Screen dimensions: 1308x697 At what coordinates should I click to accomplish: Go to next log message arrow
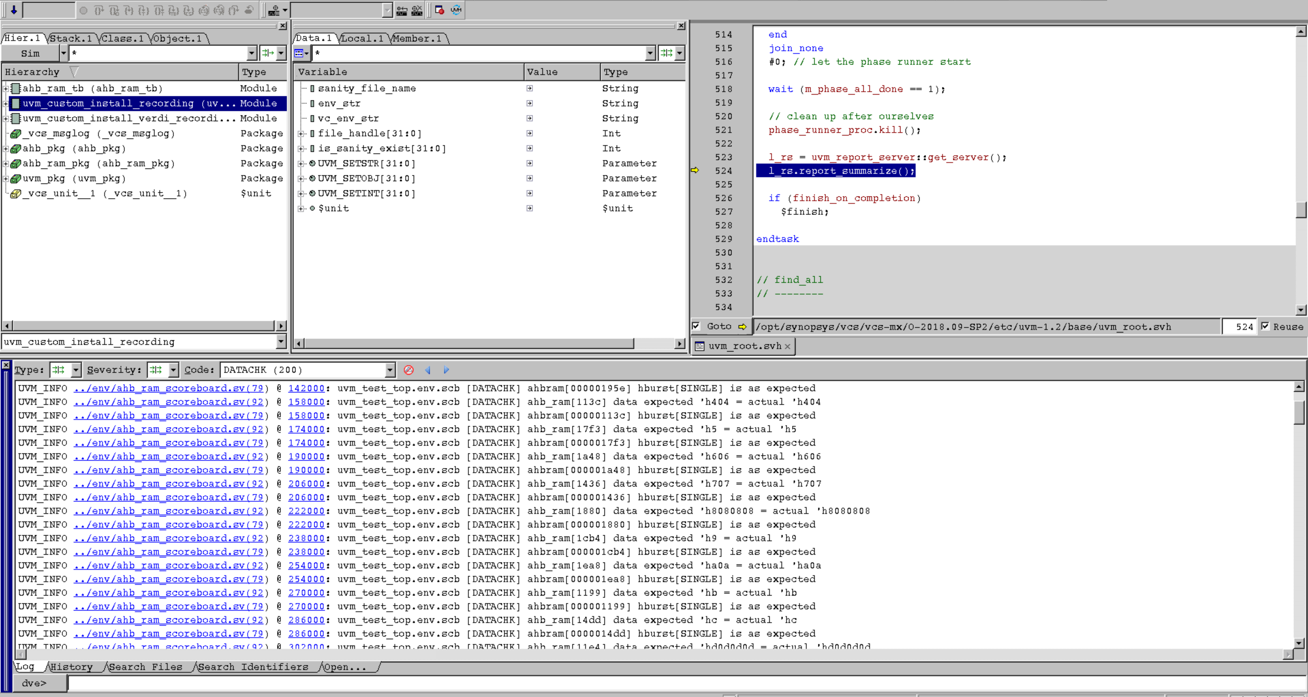tap(446, 370)
